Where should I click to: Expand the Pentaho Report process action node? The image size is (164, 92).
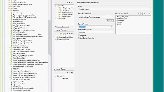coord(56,39)
